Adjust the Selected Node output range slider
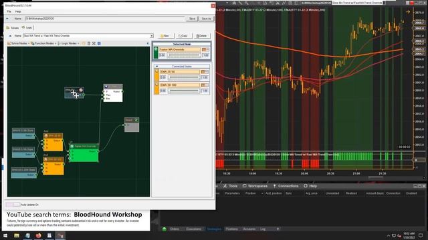Image resolution: width=428 pixels, height=240 pixels. (x=184, y=55)
